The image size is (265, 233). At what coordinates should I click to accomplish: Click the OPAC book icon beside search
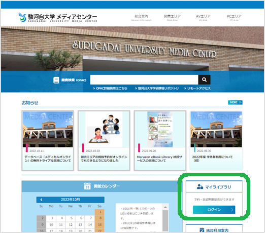pyautogui.click(x=56, y=80)
